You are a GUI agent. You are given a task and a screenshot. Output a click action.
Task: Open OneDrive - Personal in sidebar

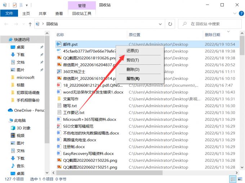click(x=26, y=110)
